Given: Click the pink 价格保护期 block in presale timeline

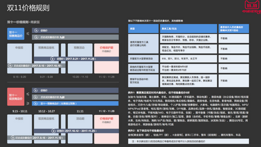Looking at the screenshot, I should pos(106,58).
